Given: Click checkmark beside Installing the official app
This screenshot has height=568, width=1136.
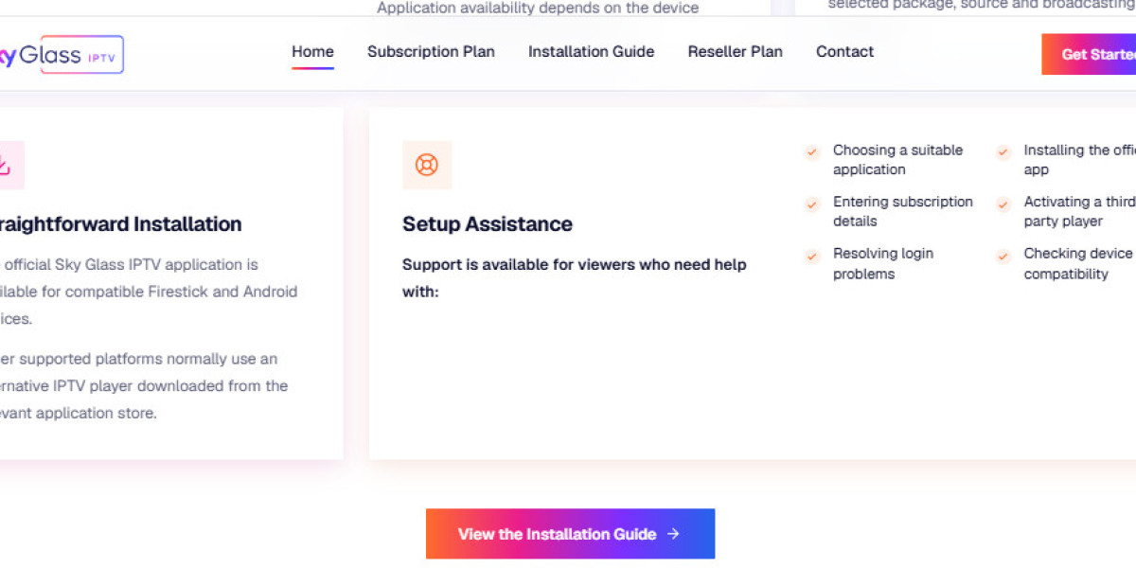Looking at the screenshot, I should [x=1003, y=151].
